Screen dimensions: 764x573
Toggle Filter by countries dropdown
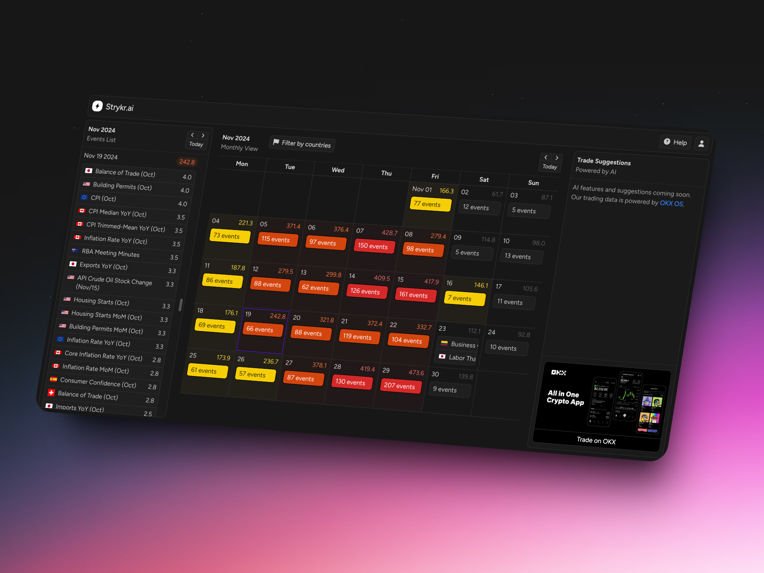[x=302, y=144]
